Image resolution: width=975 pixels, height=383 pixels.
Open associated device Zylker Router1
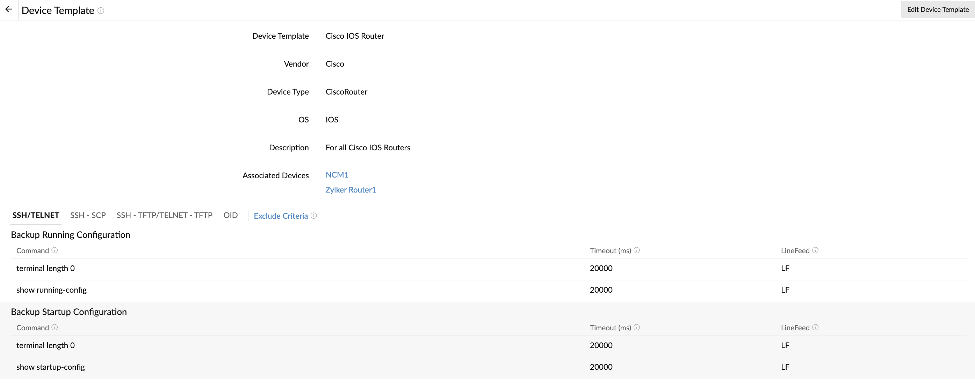351,190
